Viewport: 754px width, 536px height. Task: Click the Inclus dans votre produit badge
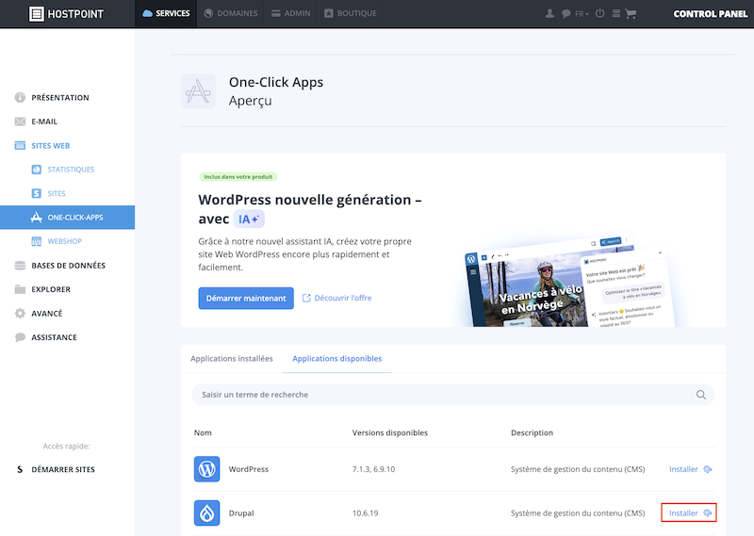click(238, 177)
